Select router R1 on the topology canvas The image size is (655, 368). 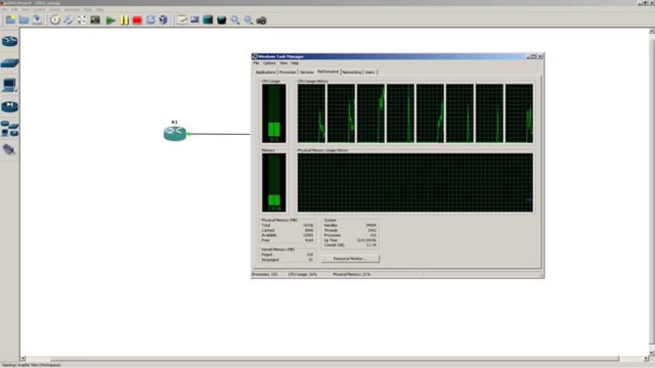pos(174,134)
